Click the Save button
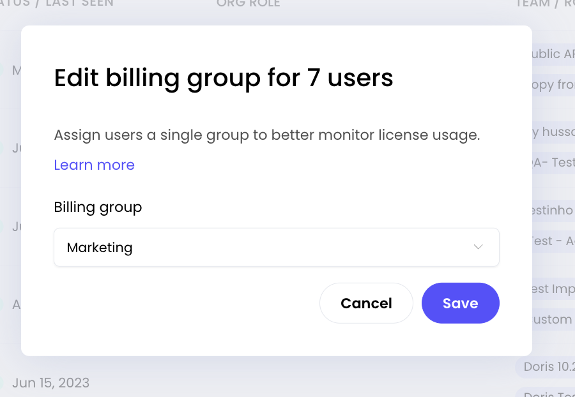The image size is (575, 397). point(460,303)
